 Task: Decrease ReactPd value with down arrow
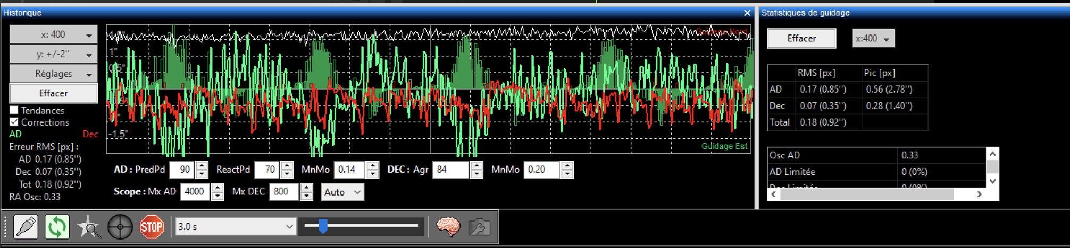(287, 174)
